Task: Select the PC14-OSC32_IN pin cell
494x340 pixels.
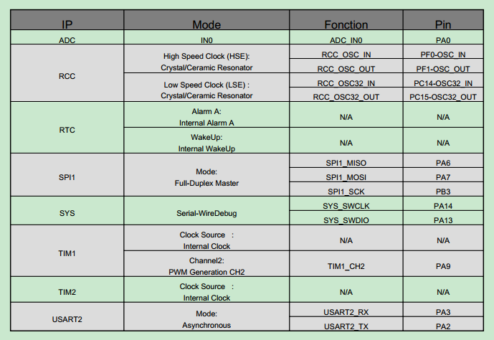Action: pos(443,80)
